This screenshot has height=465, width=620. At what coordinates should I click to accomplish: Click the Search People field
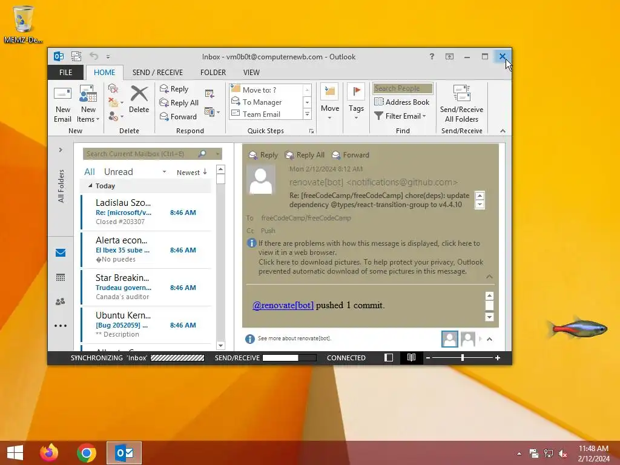tap(403, 88)
